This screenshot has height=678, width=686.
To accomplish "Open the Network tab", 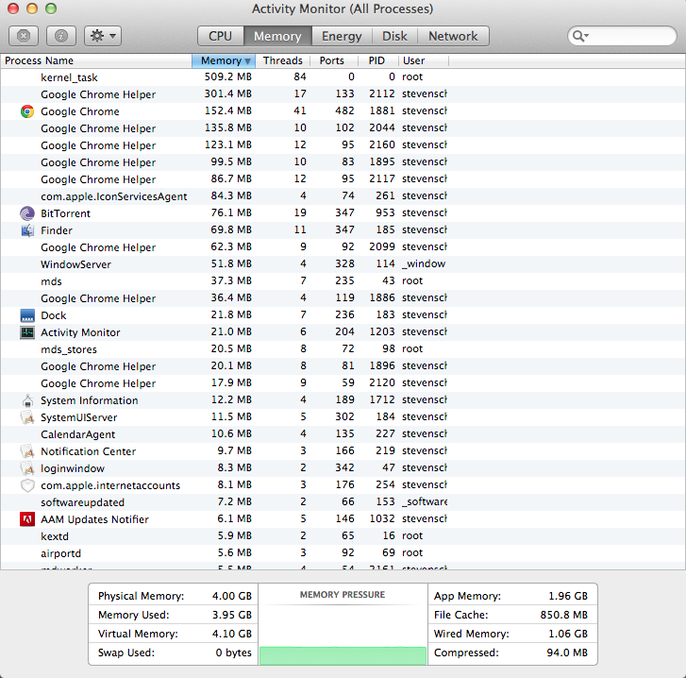I will [453, 36].
